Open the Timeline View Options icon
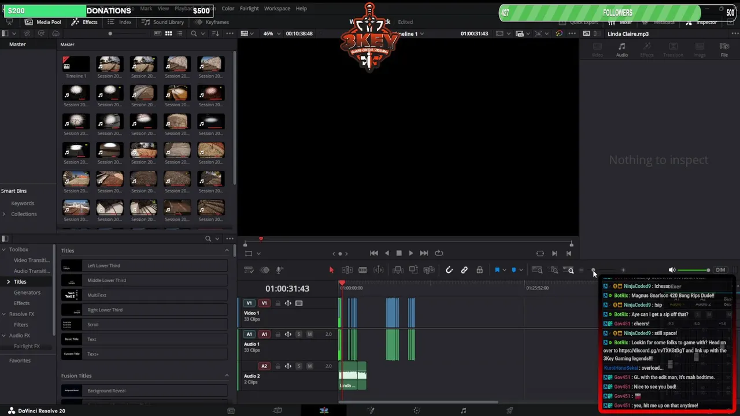740x416 pixels. 249,270
